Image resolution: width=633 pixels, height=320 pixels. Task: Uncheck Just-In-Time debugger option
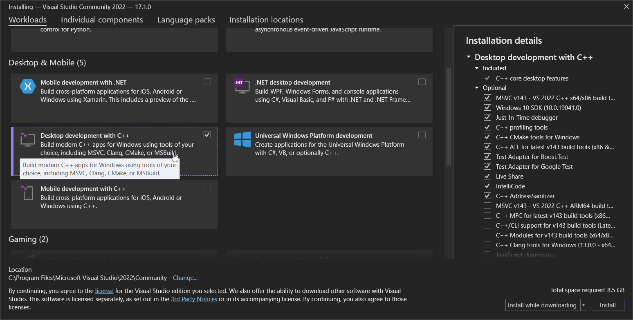click(487, 117)
